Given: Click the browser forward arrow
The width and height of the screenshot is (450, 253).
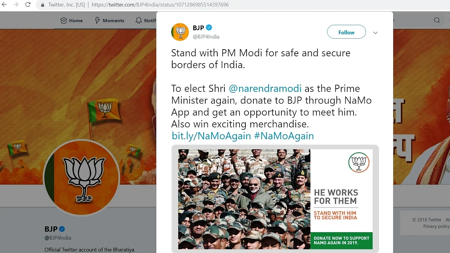Looking at the screenshot, I should [16, 5].
